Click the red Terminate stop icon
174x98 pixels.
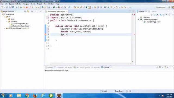pos(27,7)
